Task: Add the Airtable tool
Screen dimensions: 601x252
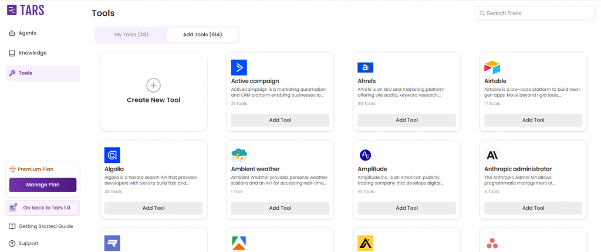Action: point(533,120)
